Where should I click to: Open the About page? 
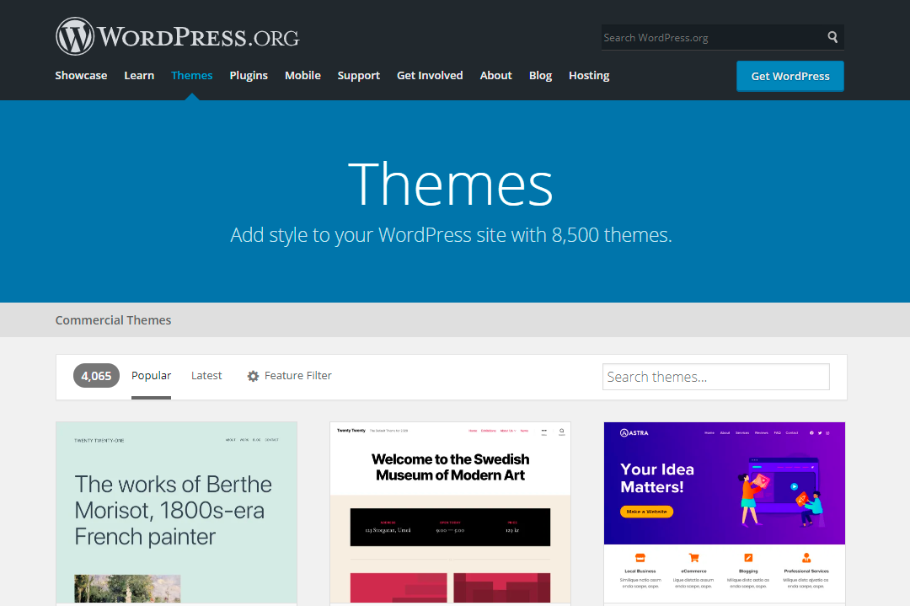(495, 75)
